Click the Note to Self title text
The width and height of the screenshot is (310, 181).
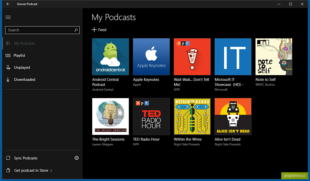pos(265,80)
